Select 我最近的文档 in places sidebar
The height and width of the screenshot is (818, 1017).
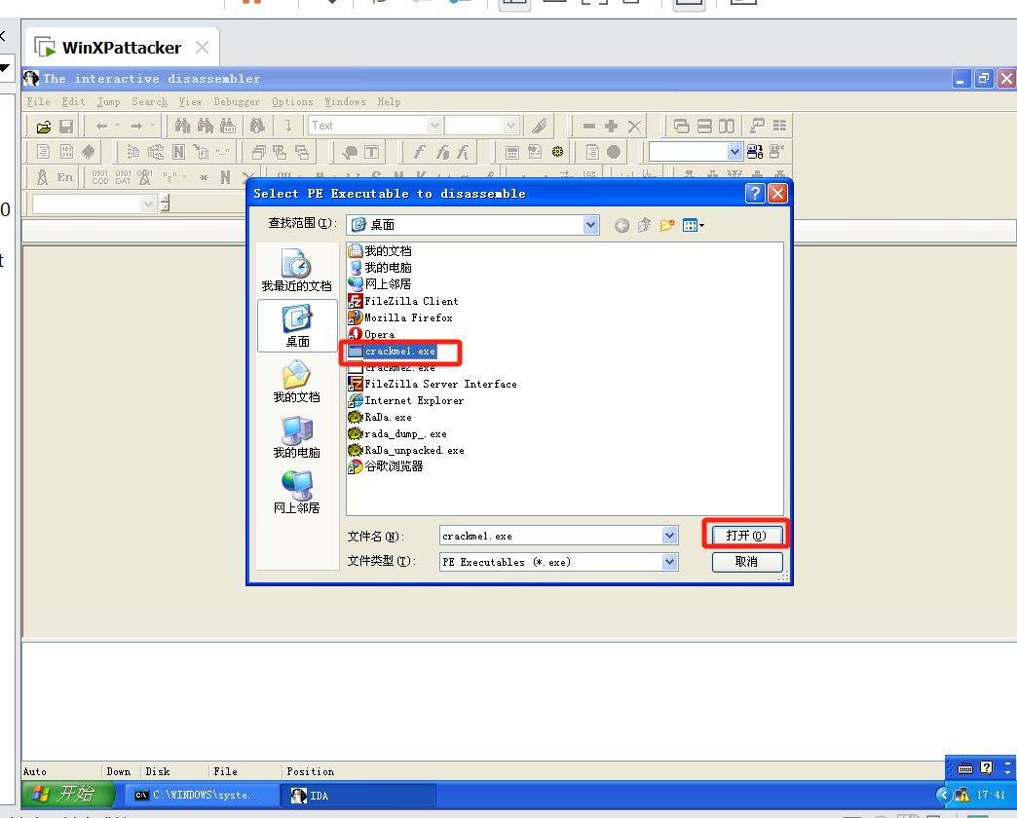click(x=296, y=271)
